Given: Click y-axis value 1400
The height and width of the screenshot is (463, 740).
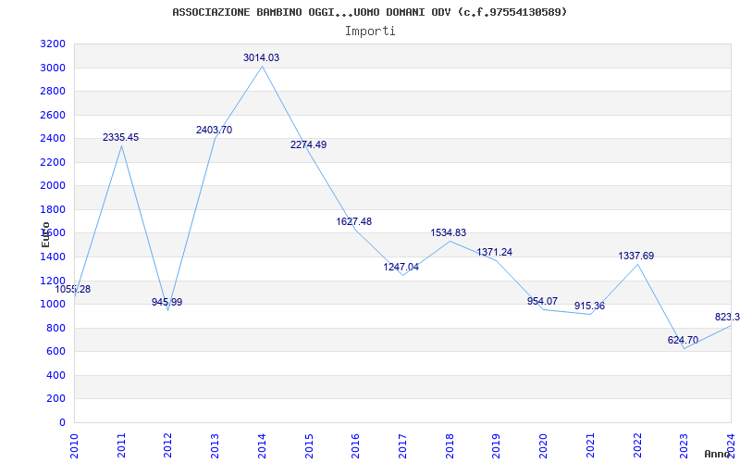Looking at the screenshot, I should (x=53, y=257).
